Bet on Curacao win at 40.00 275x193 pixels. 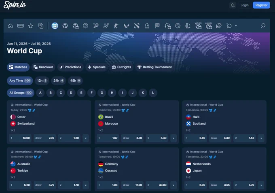(157, 185)
